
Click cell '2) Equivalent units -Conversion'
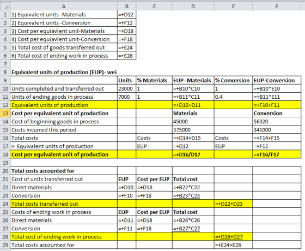click(x=64, y=23)
